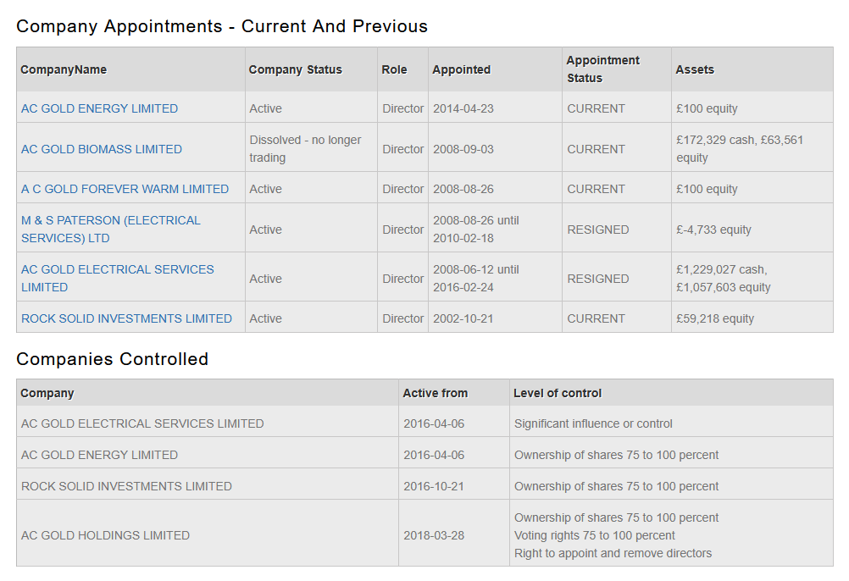This screenshot has width=849, height=581.
Task: Open AC GOLD ENERGY LIMITED company link
Action: pos(99,108)
